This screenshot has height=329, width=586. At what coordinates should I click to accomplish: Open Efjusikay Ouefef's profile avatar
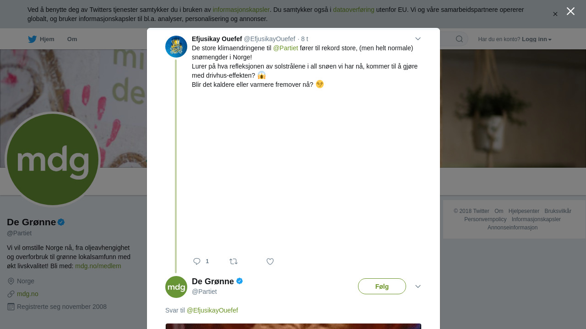[x=176, y=47]
